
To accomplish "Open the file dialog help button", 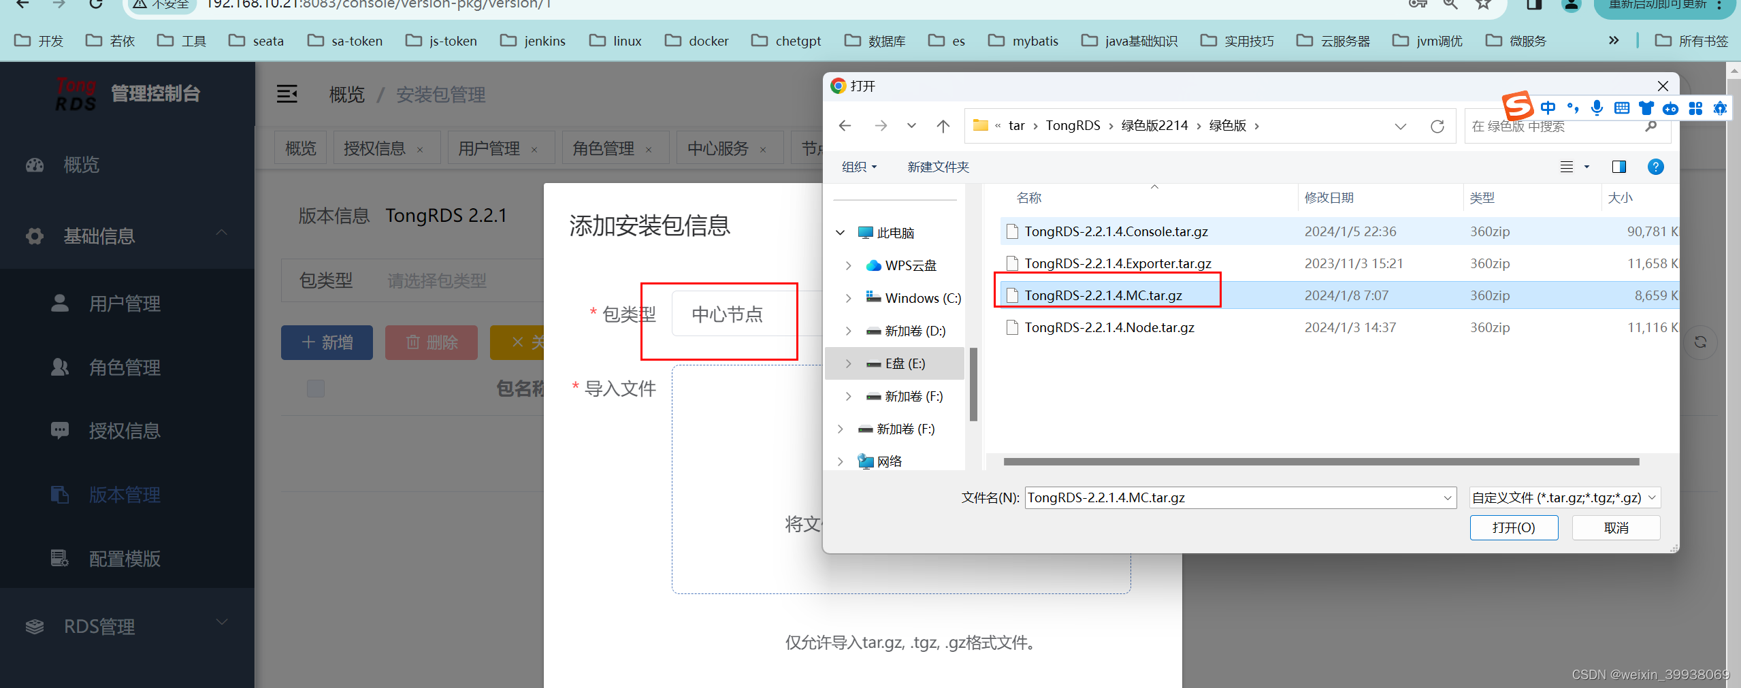I will [1656, 167].
